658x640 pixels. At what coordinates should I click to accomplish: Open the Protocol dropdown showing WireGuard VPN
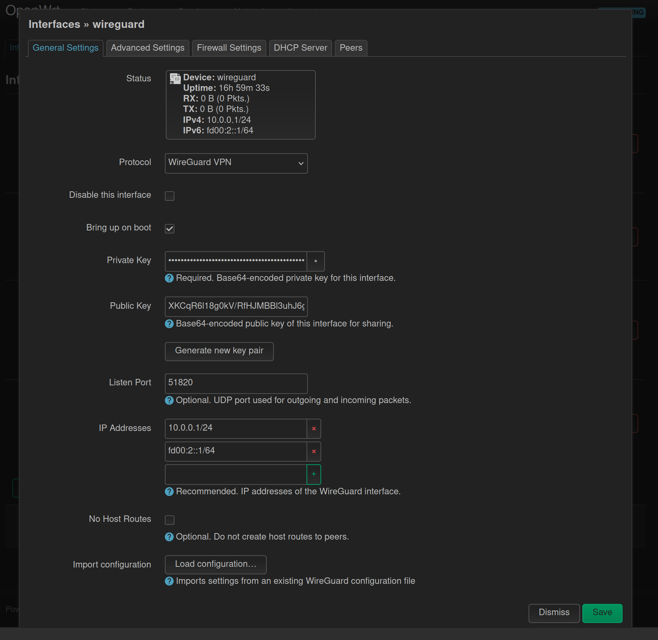click(x=236, y=163)
